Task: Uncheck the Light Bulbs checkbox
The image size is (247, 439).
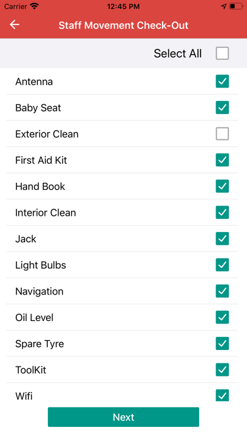Action: [x=222, y=265]
